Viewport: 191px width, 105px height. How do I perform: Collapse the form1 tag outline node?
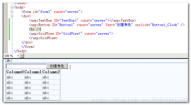[12, 12]
